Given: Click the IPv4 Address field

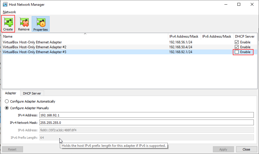Looking at the screenshot, I should click(147, 115).
